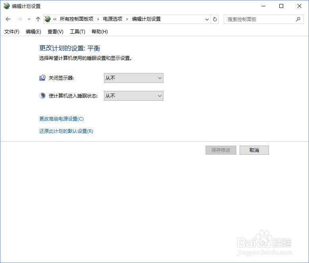309x263 pixels.
Task: Click the power options icon in address bar
Action: point(48,19)
